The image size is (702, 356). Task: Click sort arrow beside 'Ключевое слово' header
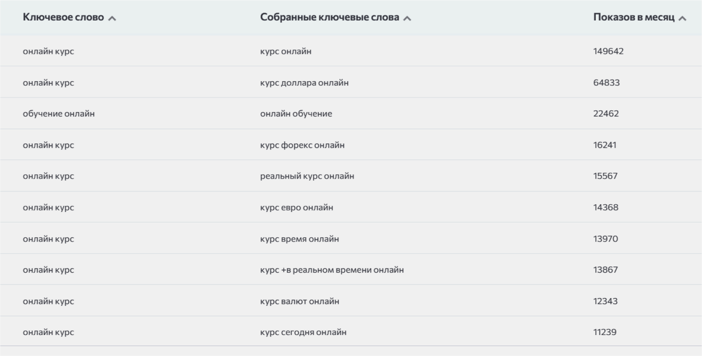tap(112, 18)
